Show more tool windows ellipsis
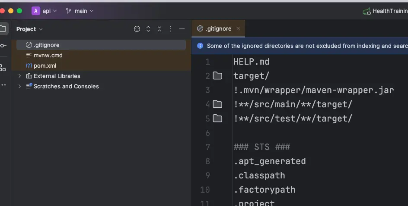Viewport: 408px width, 206px height. (x=3, y=85)
